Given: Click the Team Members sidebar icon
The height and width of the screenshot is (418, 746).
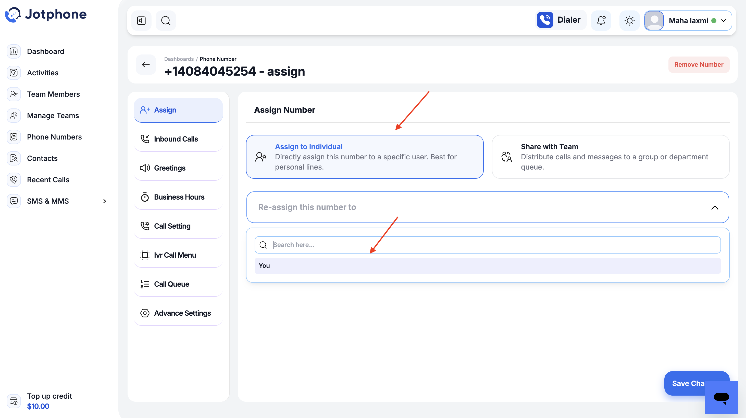Looking at the screenshot, I should pos(14,94).
